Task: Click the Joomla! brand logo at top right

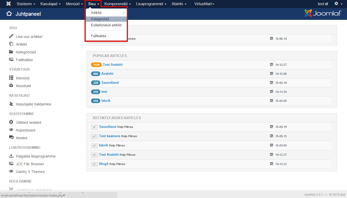Action: [323, 13]
